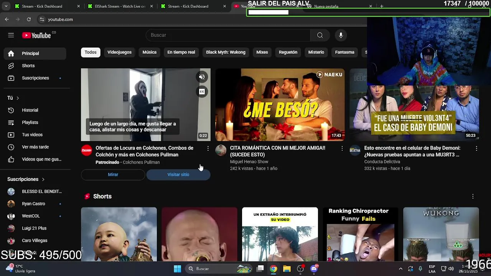This screenshot has width=491, height=276.
Task: Open Shorts in the sidebar
Action: [35, 66]
